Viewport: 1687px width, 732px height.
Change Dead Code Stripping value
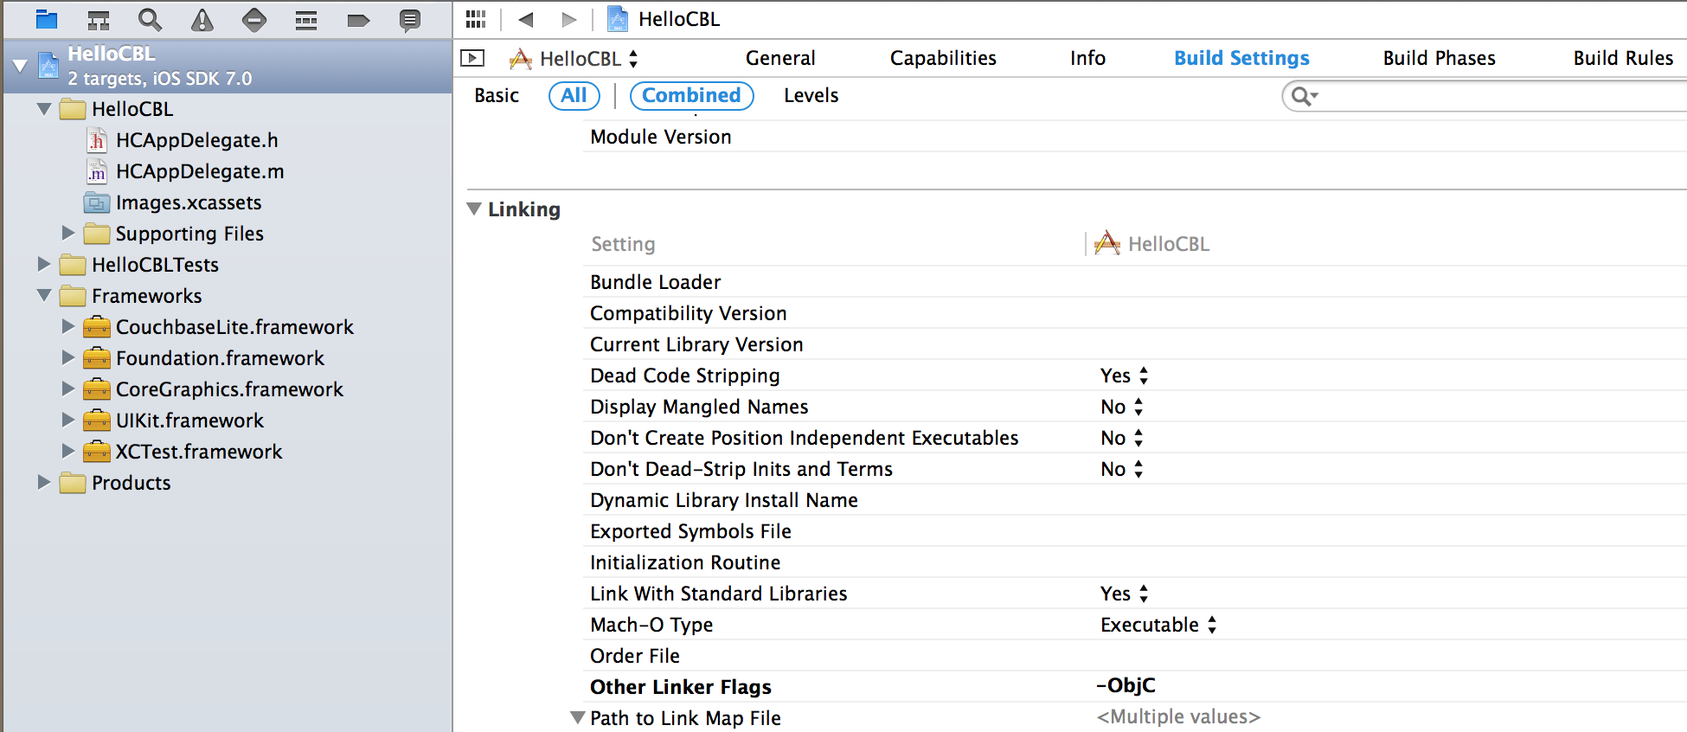tap(1124, 376)
